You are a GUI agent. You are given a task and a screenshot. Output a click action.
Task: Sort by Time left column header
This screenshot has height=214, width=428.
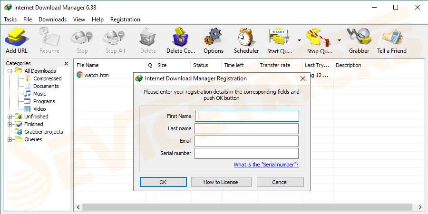coord(239,65)
